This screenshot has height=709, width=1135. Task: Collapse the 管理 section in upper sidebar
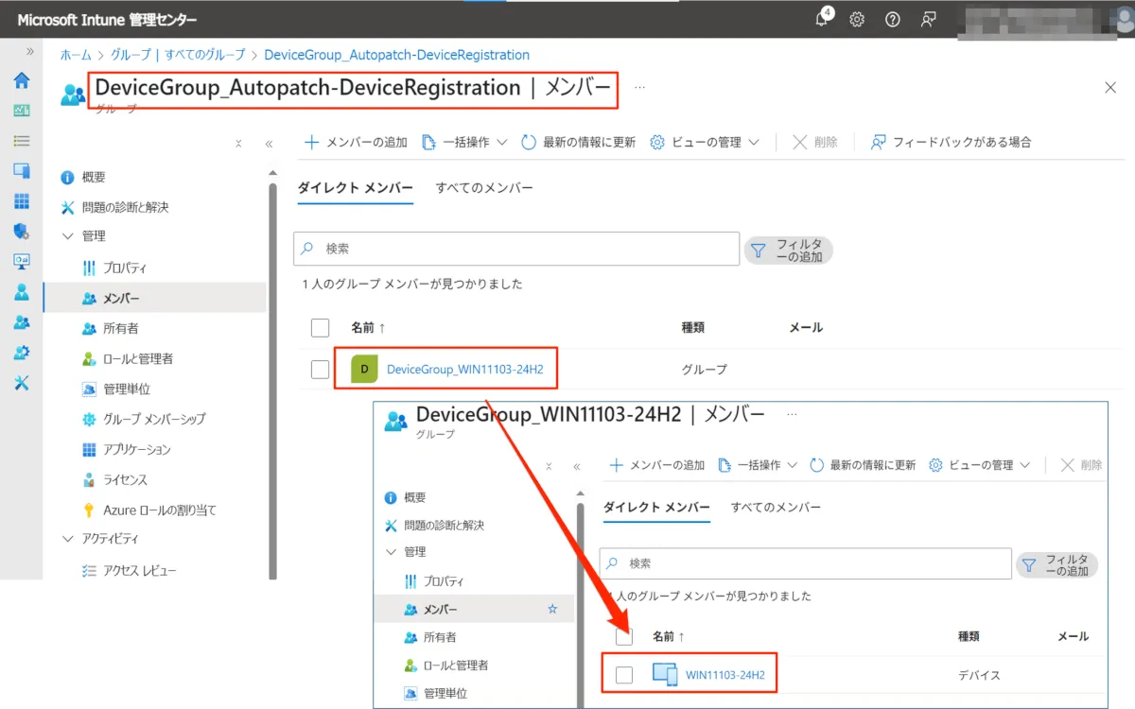tap(67, 236)
